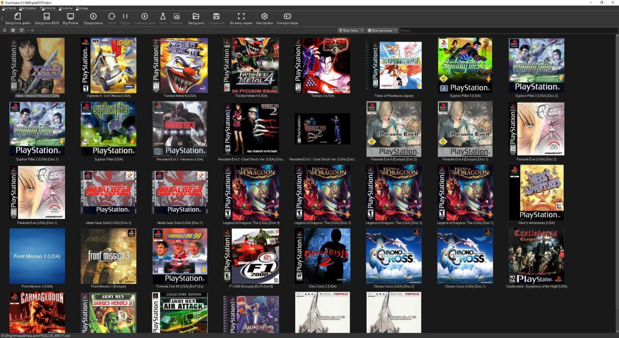Click the Продолжить play icon

(93, 16)
